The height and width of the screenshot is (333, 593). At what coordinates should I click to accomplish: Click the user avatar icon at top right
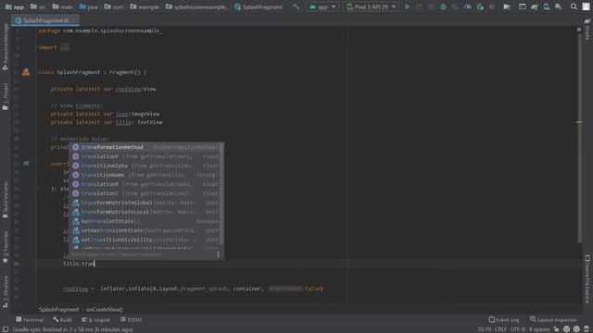586,6
